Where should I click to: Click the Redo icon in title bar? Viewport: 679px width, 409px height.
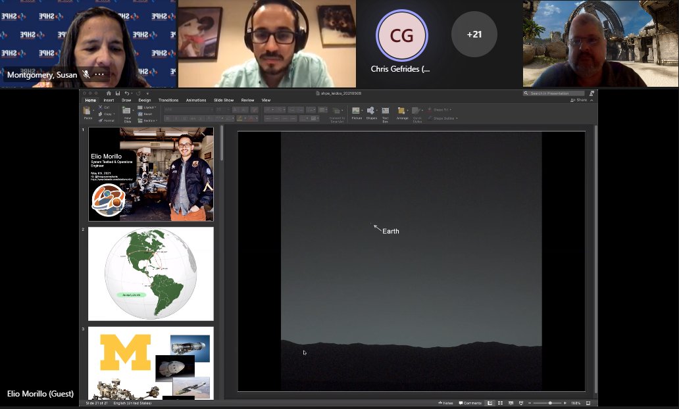(x=138, y=93)
